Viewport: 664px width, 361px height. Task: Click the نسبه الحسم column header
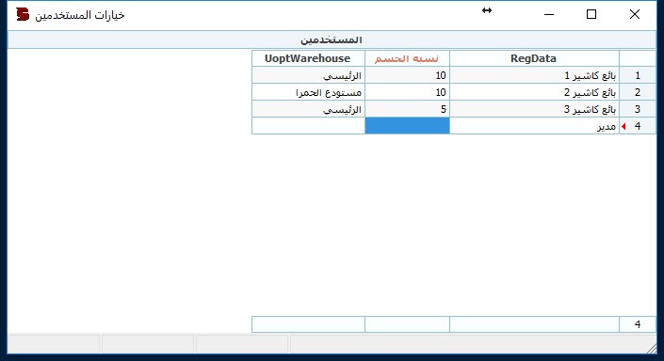click(x=407, y=58)
